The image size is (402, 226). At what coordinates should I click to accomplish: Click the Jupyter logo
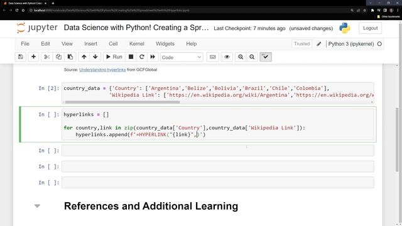click(x=37, y=28)
